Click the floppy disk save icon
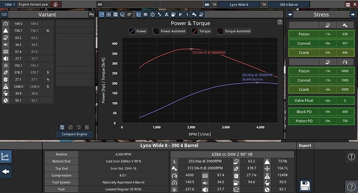 tap(305, 185)
